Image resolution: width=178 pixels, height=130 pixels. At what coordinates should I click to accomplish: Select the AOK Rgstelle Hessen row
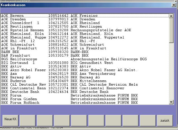[85, 30]
